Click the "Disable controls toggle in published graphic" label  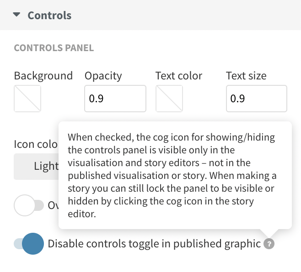(x=154, y=244)
